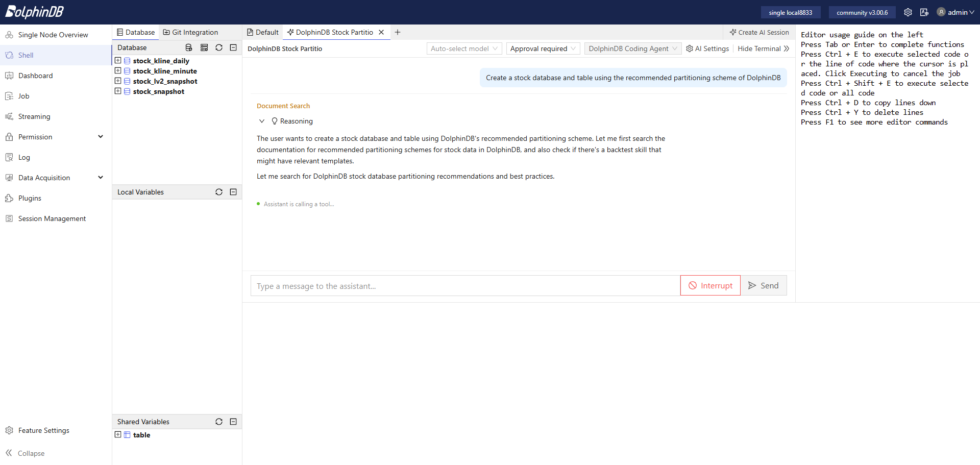The height and width of the screenshot is (465, 980).
Task: Expand the stock_kline_daily database node
Action: pos(118,60)
